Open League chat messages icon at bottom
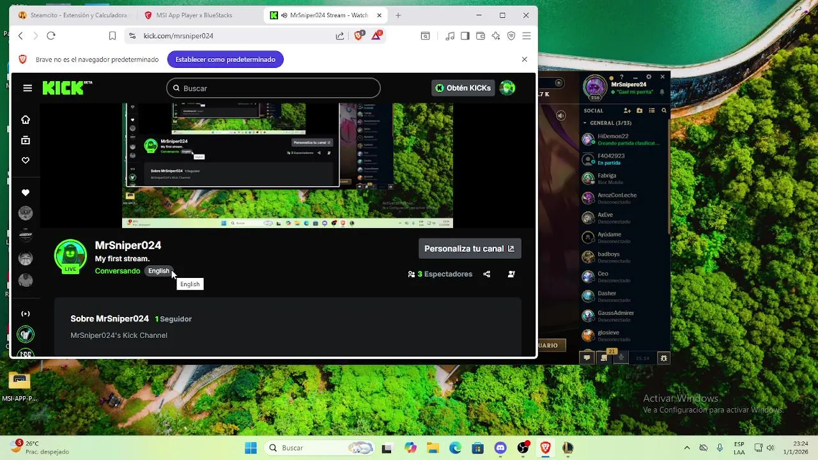818x460 pixels. (587, 358)
